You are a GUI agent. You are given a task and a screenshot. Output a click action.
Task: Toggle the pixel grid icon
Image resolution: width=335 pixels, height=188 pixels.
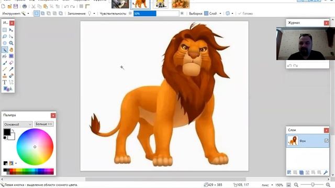click(x=81, y=6)
